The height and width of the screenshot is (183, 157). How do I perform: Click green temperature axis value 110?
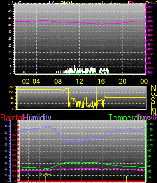click(x=150, y=140)
